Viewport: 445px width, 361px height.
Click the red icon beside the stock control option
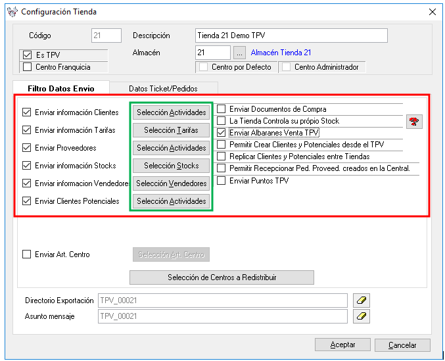point(414,121)
